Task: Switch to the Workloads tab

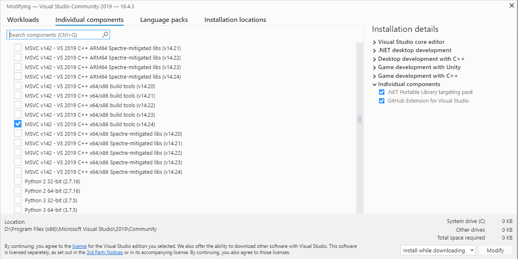Action: coord(23,20)
